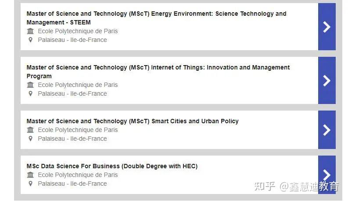Click institution icon under Data Science program
The image size is (348, 201).
pyautogui.click(x=30, y=175)
